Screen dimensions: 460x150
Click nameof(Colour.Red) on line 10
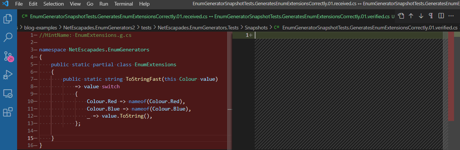click(x=155, y=101)
